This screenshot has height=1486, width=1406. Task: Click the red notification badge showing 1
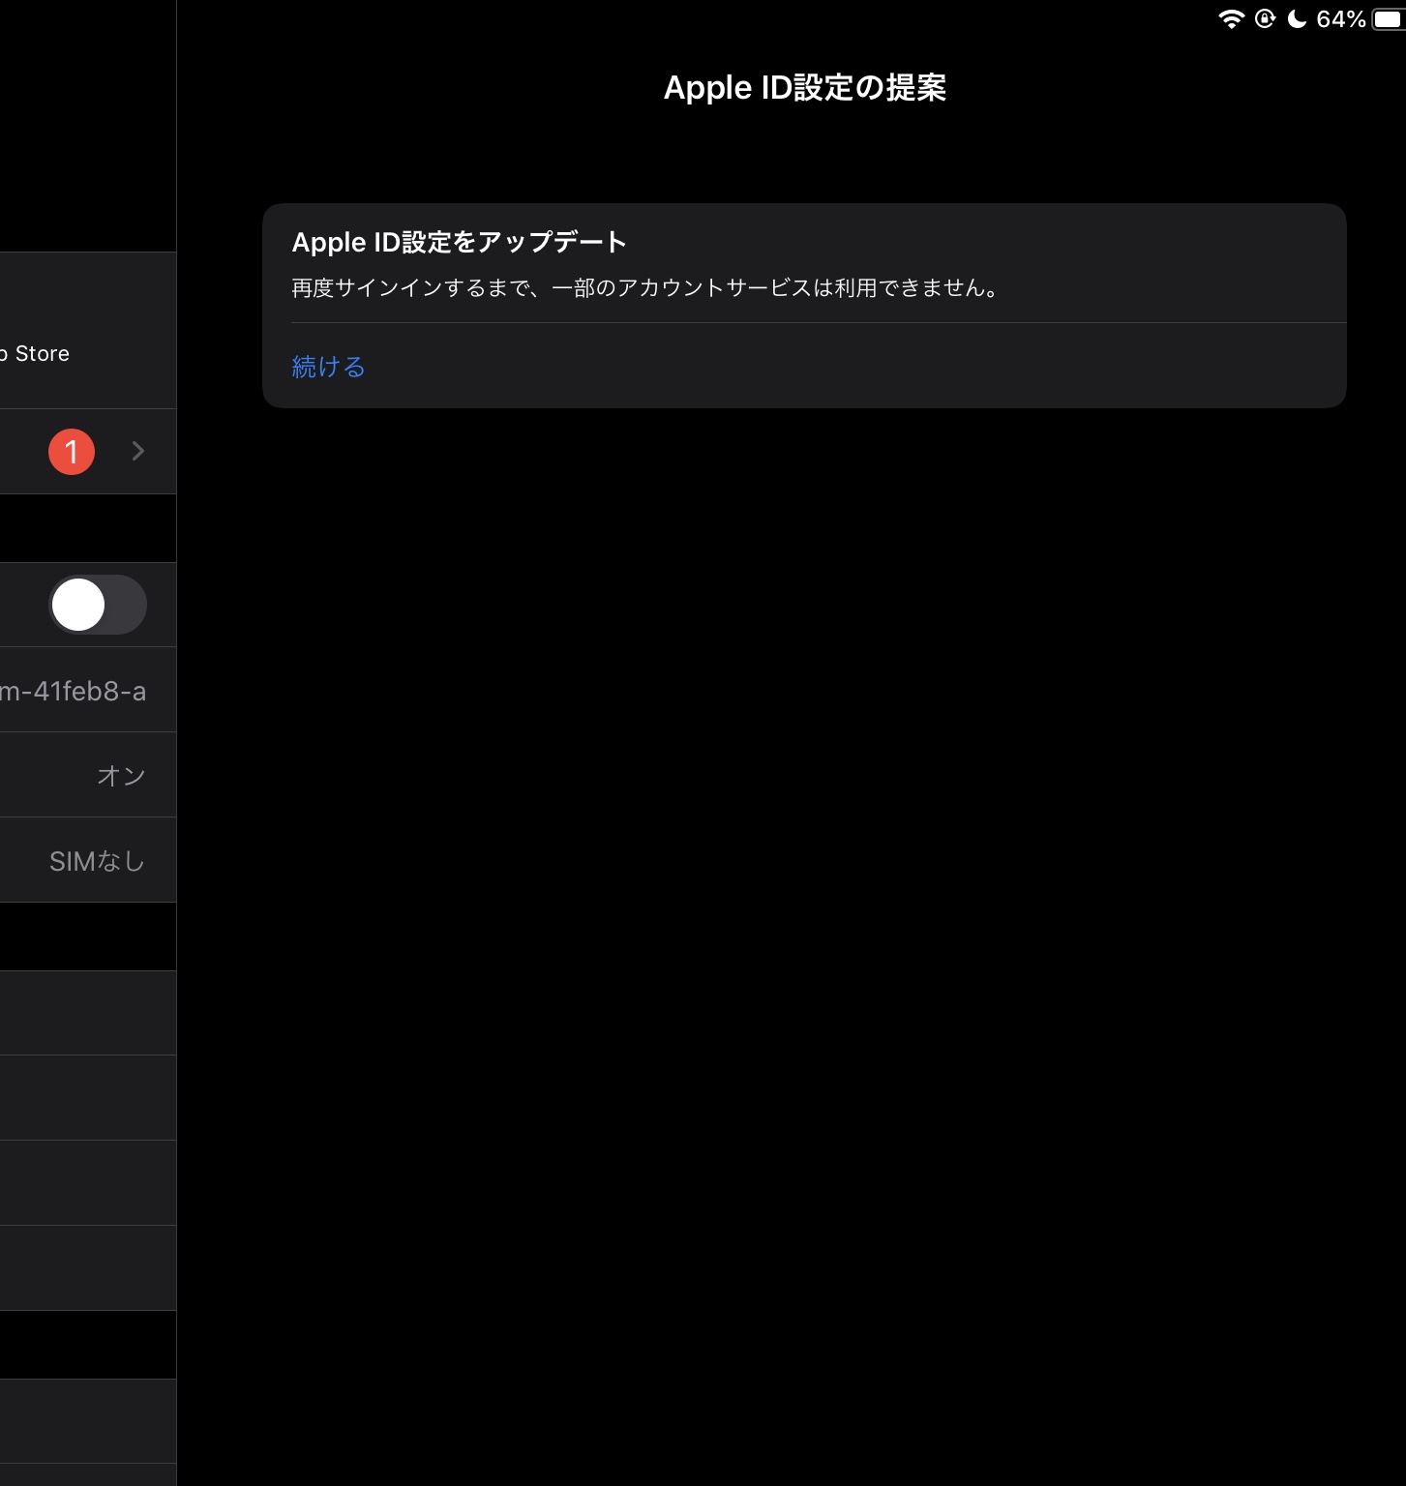(x=72, y=452)
